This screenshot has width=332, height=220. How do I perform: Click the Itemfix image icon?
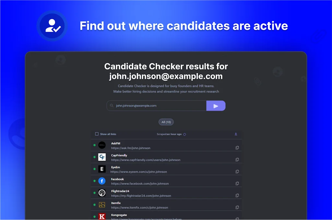click(102, 204)
